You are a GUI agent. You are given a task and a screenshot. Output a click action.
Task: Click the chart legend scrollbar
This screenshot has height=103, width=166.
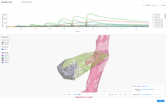tap(165, 16)
